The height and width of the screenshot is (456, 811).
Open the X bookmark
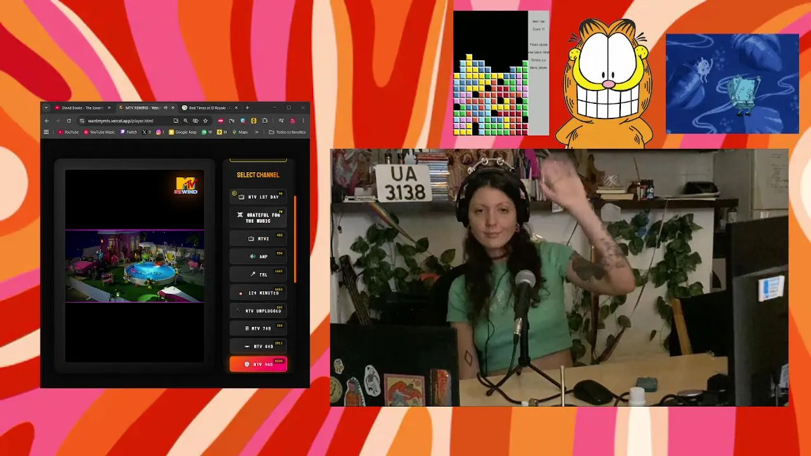pos(146,132)
